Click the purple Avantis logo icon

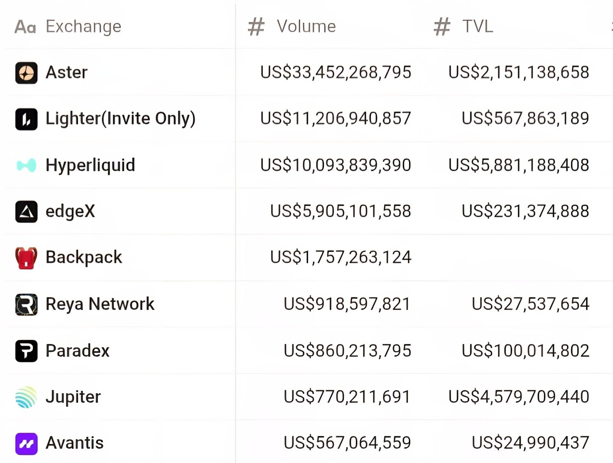26,443
